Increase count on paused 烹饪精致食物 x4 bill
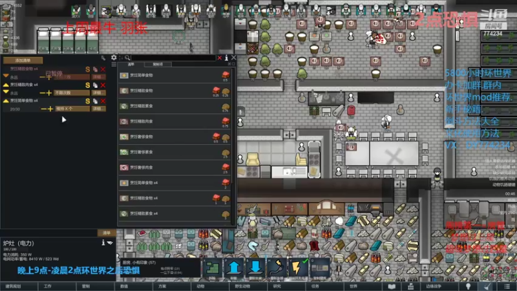 [x=49, y=77]
